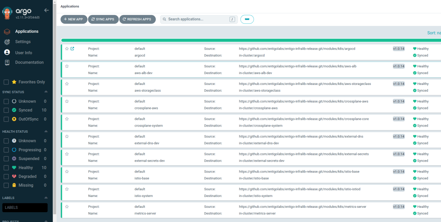Click the in-cluster/istio-system destination
Image resolution: width=441 pixels, height=222 pixels.
(255, 196)
